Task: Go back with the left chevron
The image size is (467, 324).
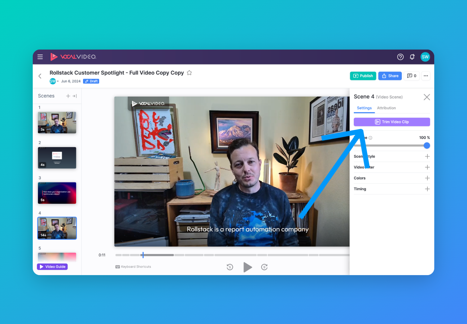Action: [x=40, y=76]
